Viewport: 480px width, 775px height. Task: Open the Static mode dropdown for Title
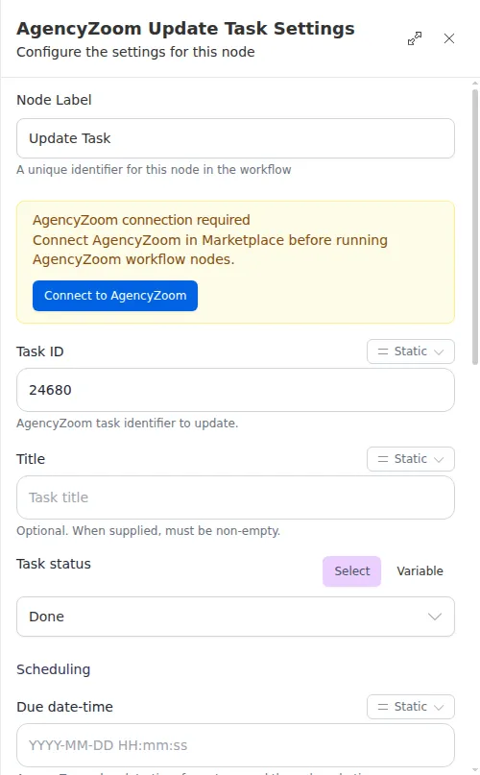coord(410,459)
